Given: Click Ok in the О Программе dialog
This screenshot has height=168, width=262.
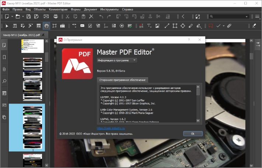Looking at the screenshot, I should tap(193, 134).
